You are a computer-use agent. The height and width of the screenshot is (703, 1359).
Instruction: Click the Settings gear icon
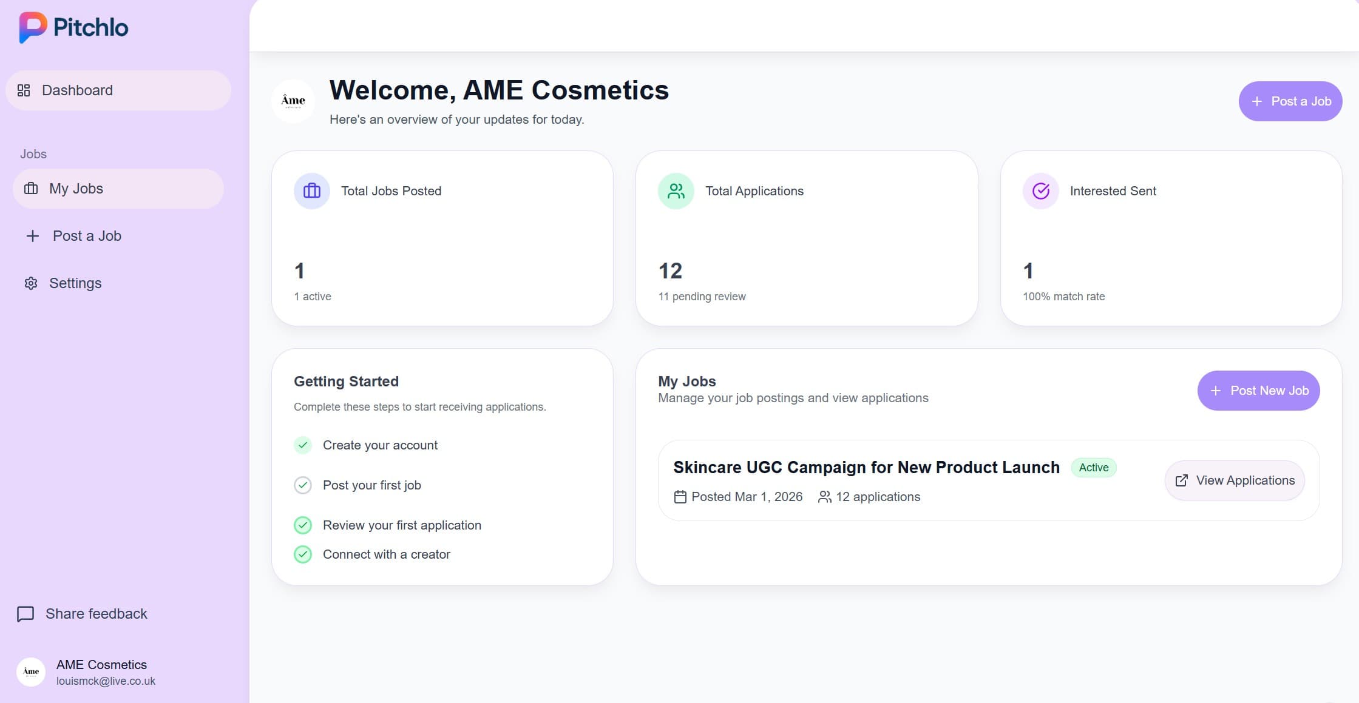[x=31, y=283]
